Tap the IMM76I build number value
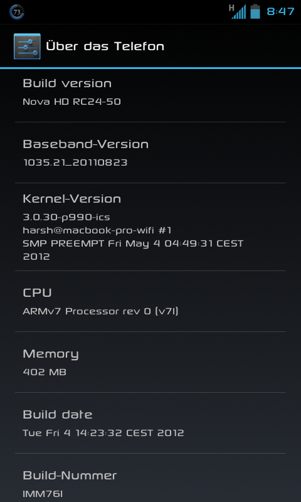The height and width of the screenshot is (502, 301). click(x=43, y=494)
